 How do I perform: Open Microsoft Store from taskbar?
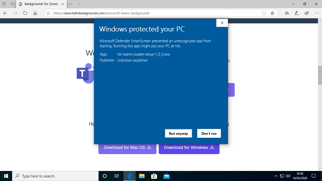click(x=154, y=176)
